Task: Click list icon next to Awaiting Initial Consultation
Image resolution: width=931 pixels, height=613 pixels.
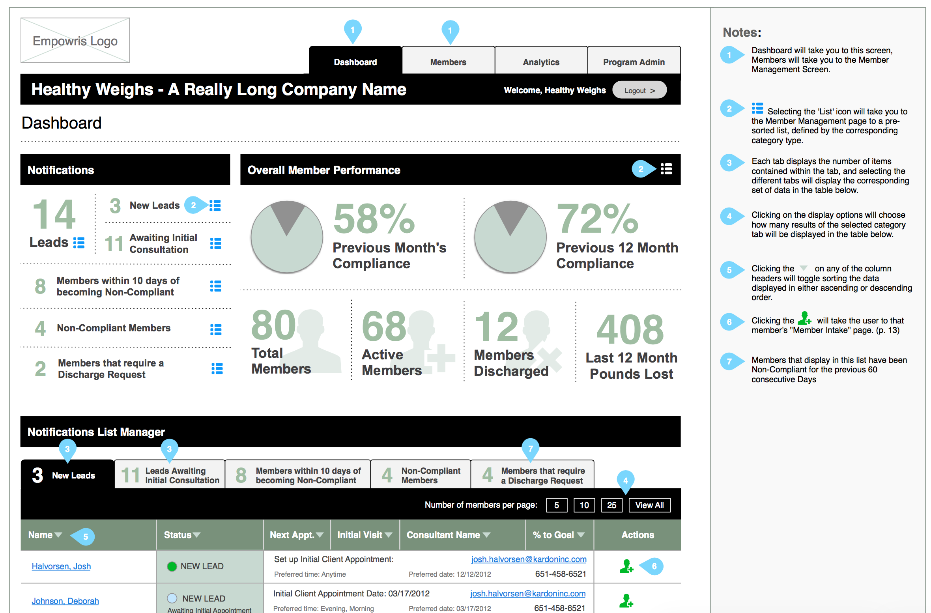Action: pyautogui.click(x=216, y=243)
